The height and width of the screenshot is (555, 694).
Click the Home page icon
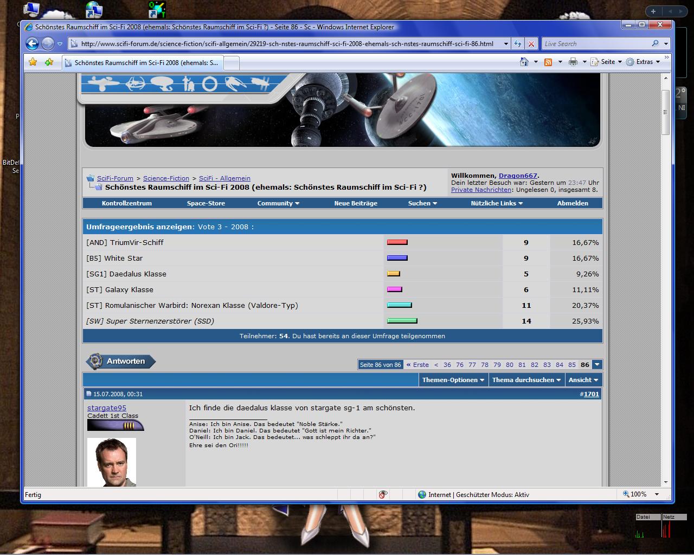524,62
